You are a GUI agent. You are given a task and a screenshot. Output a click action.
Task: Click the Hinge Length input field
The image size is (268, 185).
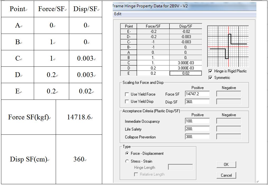[x=181, y=167]
